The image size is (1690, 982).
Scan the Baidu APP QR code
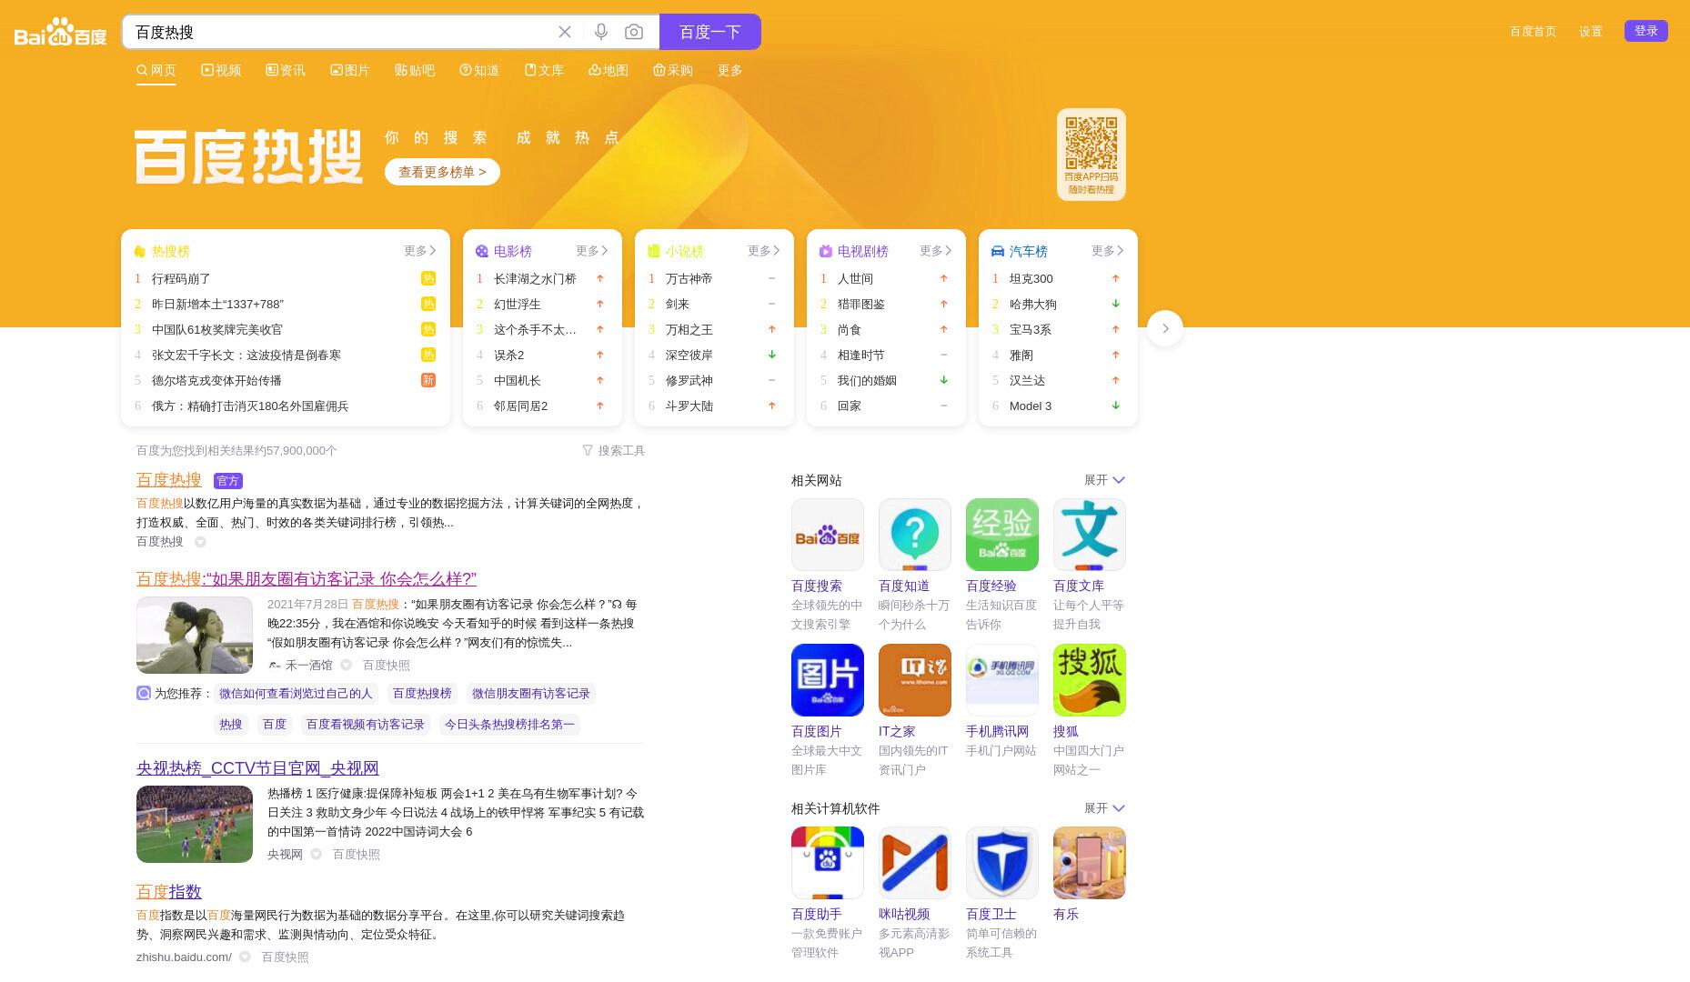pyautogui.click(x=1091, y=143)
